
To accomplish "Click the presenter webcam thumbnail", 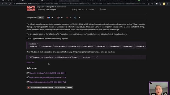I will pos(159,88).
